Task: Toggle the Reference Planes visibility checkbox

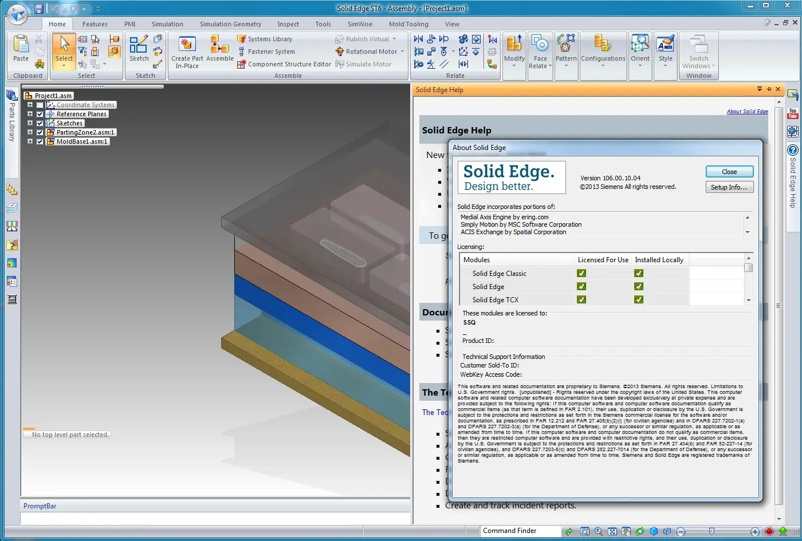Action: pos(40,114)
